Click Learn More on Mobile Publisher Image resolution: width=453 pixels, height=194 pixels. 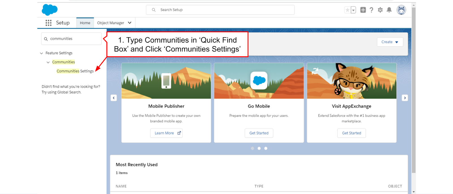pos(166,133)
